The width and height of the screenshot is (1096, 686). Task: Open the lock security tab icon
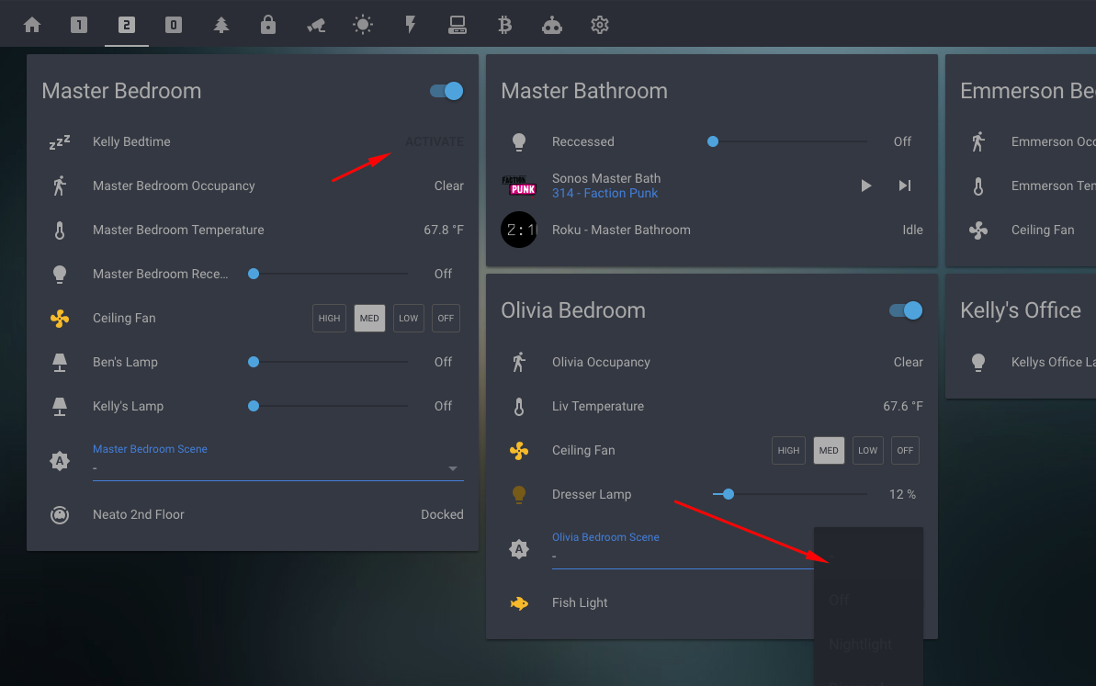[268, 25]
